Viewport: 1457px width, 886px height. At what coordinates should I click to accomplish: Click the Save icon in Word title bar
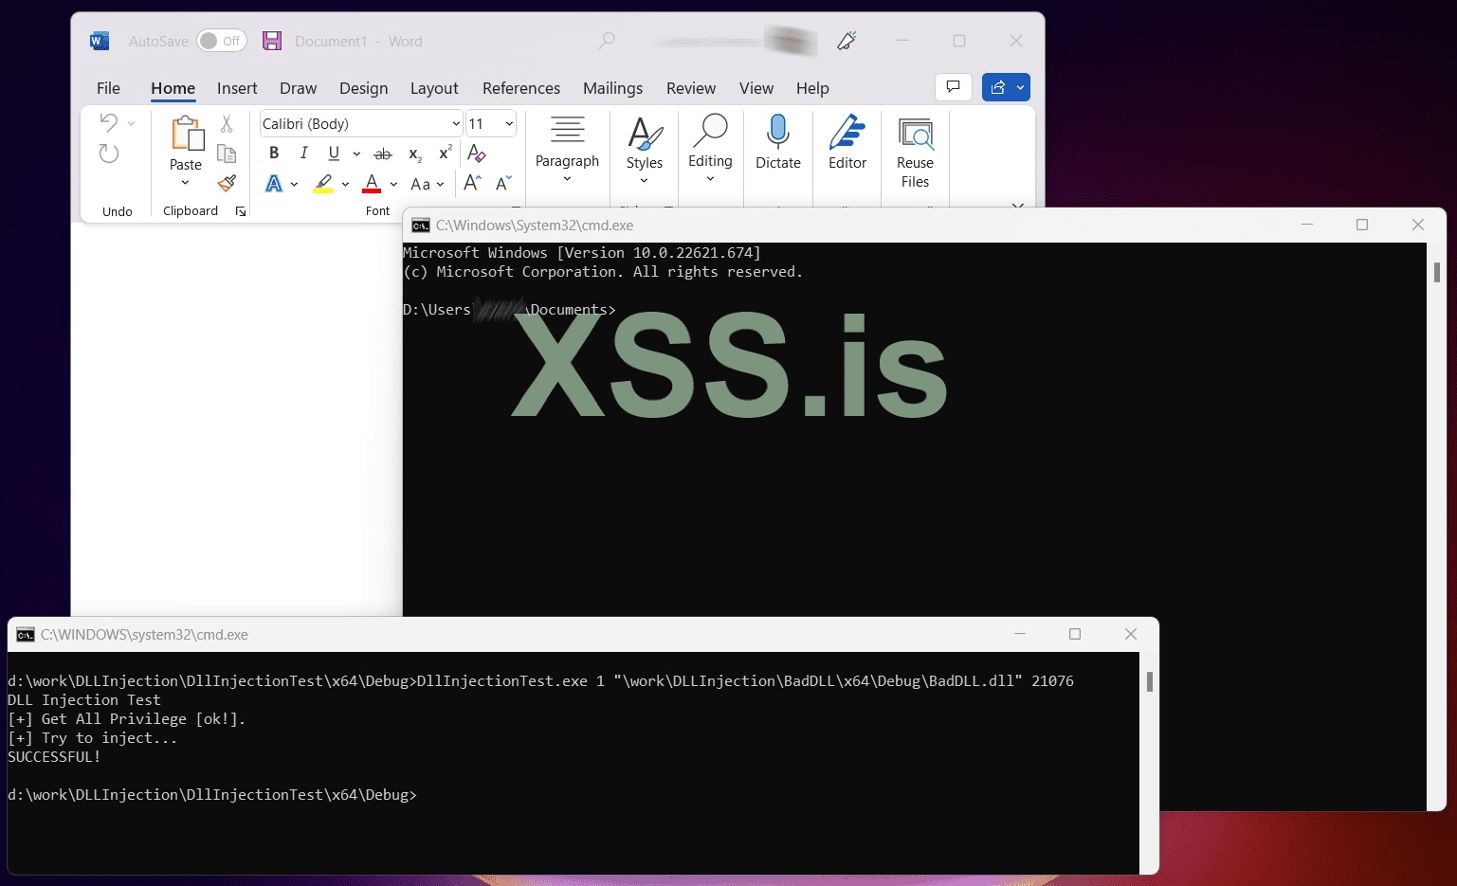click(x=272, y=41)
